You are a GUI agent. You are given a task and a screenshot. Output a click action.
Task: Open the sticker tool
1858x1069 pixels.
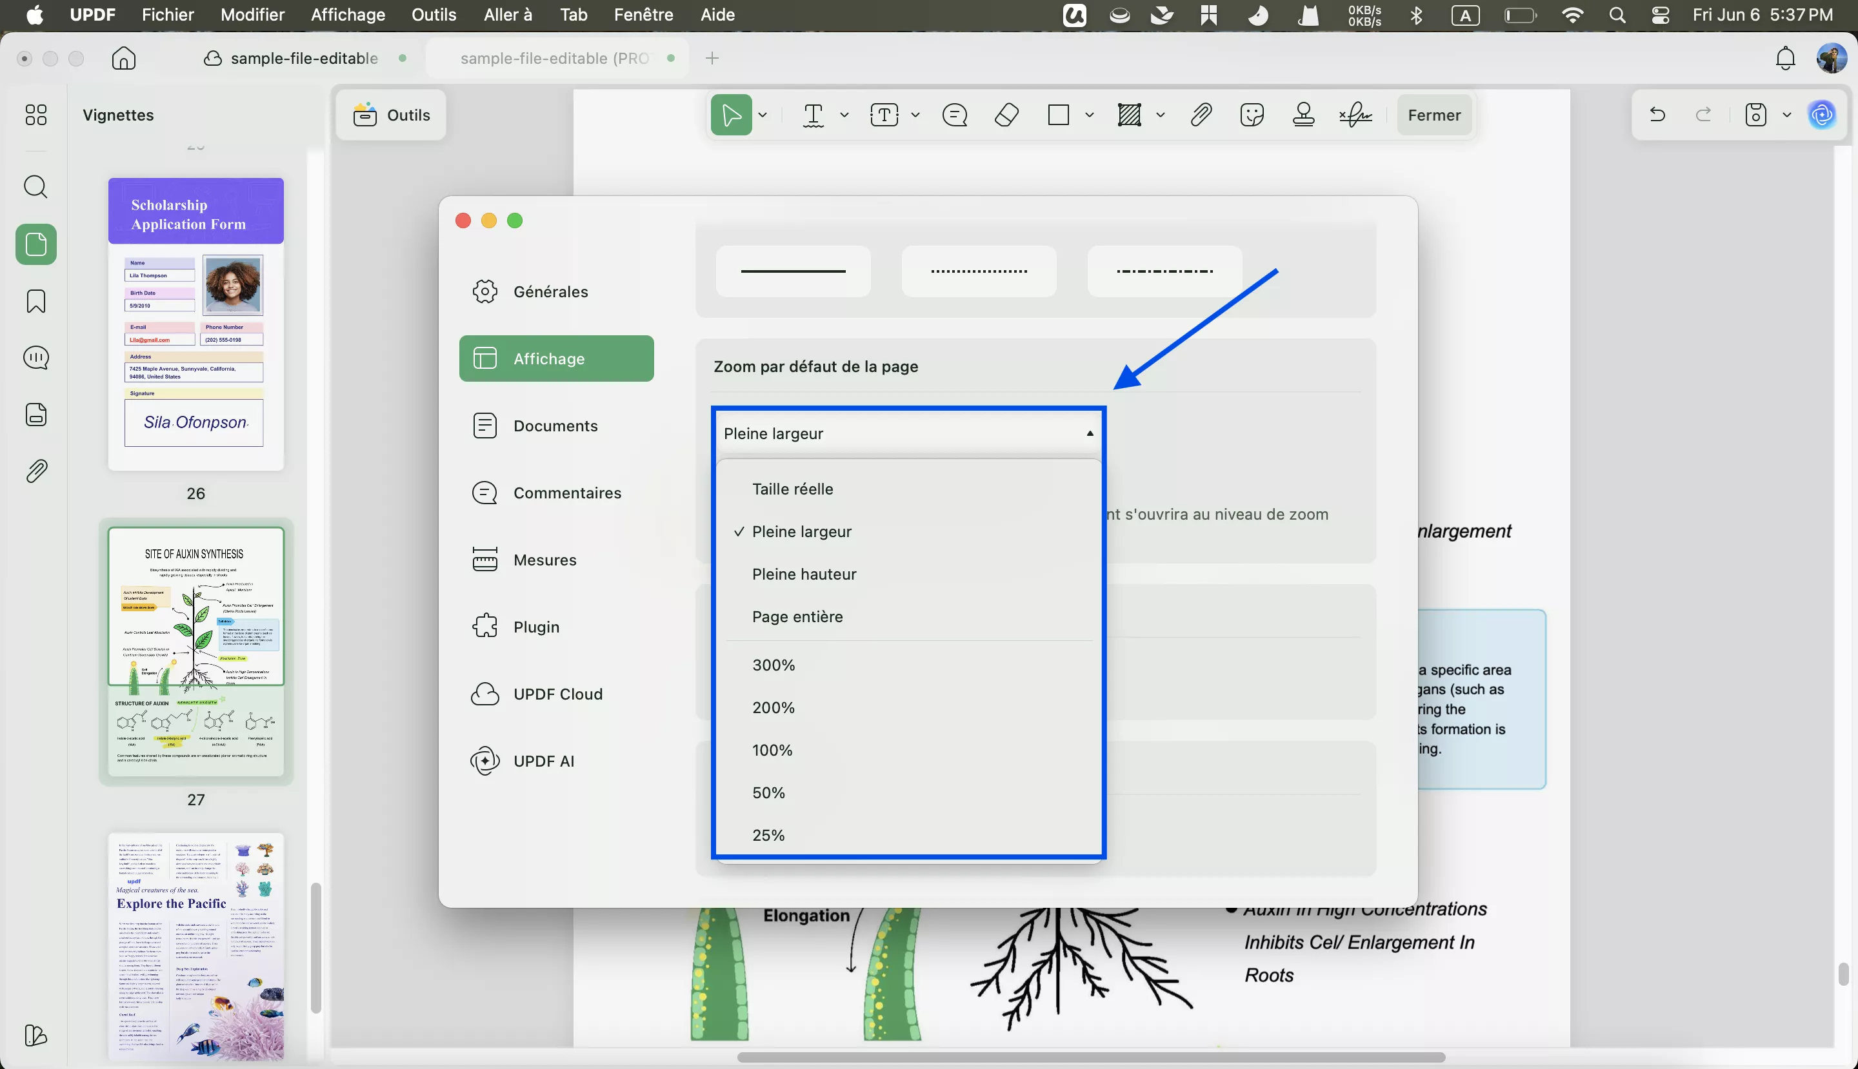pyautogui.click(x=1251, y=115)
